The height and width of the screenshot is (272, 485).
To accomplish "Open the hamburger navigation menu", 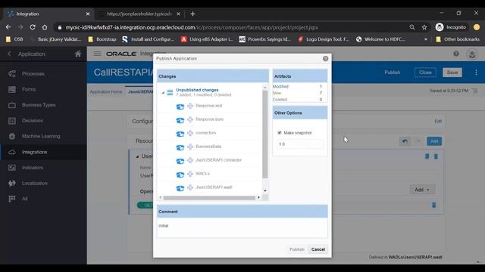I will (97, 54).
